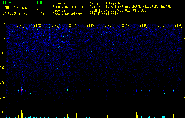Viewport: 185px width, 118px height.
Task: Click the Receiving Location label
Action: tap(69, 7)
